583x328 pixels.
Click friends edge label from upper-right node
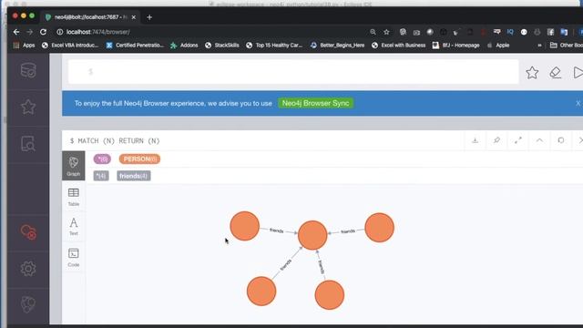click(x=348, y=231)
